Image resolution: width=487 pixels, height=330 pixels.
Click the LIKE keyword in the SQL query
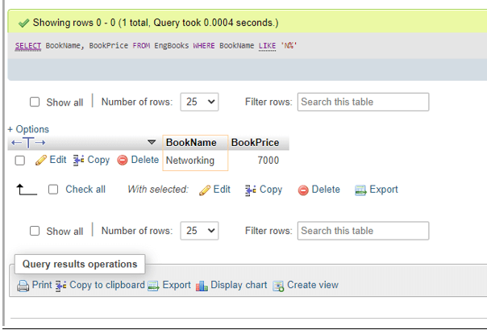click(267, 46)
